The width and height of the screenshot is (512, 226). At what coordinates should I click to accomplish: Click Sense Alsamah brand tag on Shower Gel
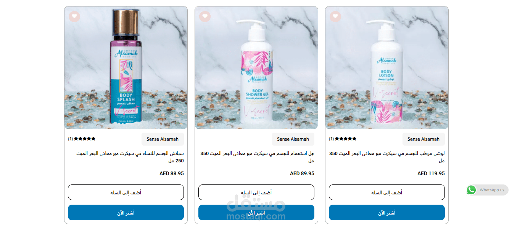[x=293, y=139]
